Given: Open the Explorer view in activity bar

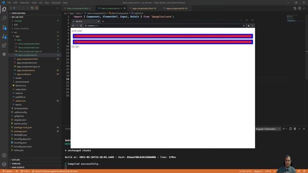Looking at the screenshot, I should 4,9.
